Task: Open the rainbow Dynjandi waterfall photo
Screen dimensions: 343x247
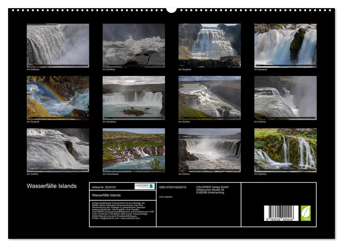Action: pyautogui.click(x=58, y=98)
